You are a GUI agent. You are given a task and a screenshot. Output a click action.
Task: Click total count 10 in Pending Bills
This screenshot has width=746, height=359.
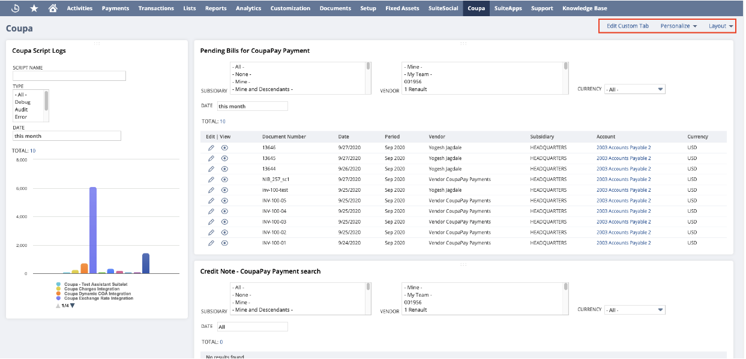pos(223,122)
